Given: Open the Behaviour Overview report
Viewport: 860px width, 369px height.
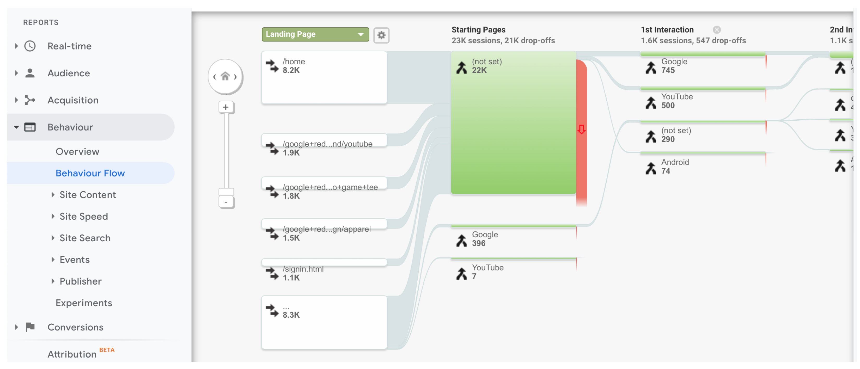Looking at the screenshot, I should tap(77, 151).
